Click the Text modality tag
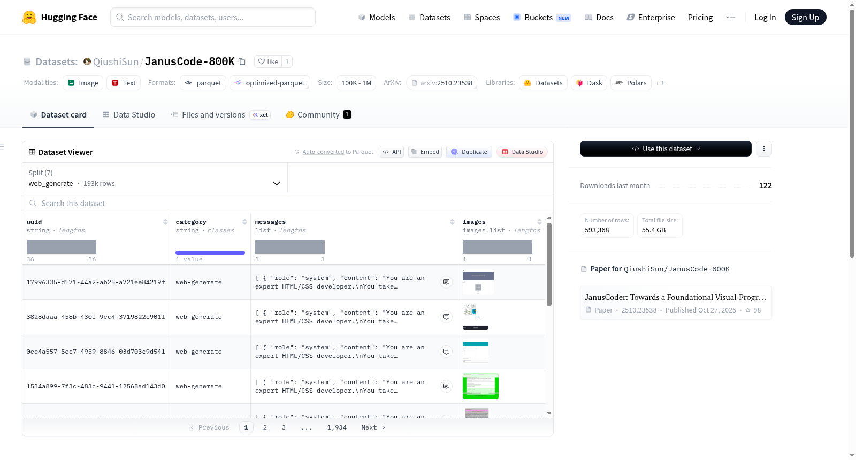This screenshot has height=460, width=856. (x=124, y=83)
